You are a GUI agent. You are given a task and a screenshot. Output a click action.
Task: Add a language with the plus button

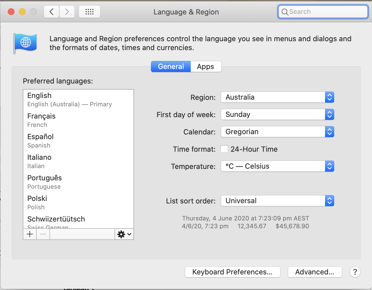(x=30, y=234)
